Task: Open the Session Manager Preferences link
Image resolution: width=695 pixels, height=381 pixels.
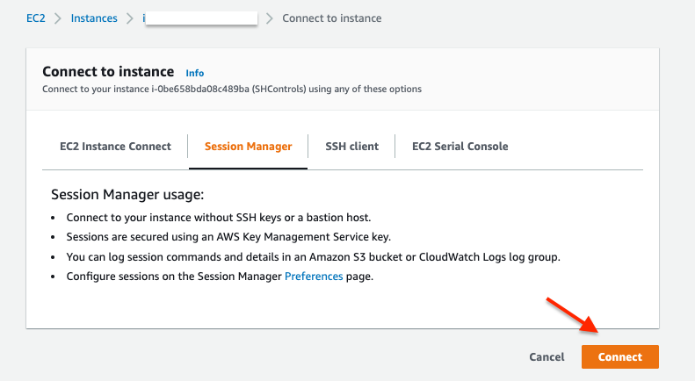Action: (x=313, y=276)
